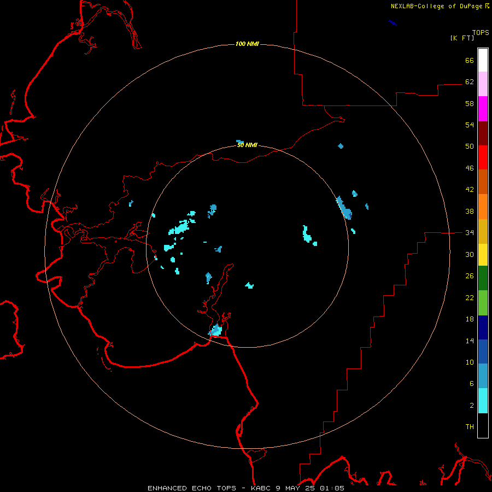Select the 26 legend value
The height and width of the screenshot is (492, 492).
[x=470, y=276]
